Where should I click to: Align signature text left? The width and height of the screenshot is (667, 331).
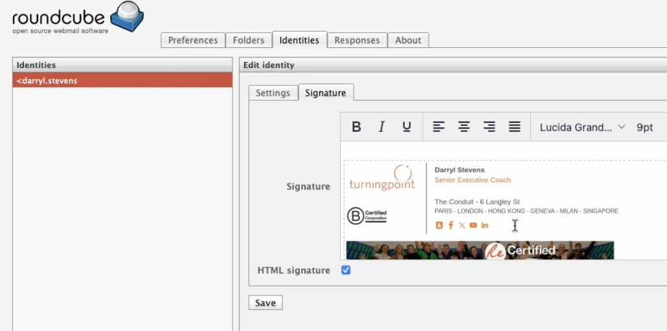click(x=438, y=127)
